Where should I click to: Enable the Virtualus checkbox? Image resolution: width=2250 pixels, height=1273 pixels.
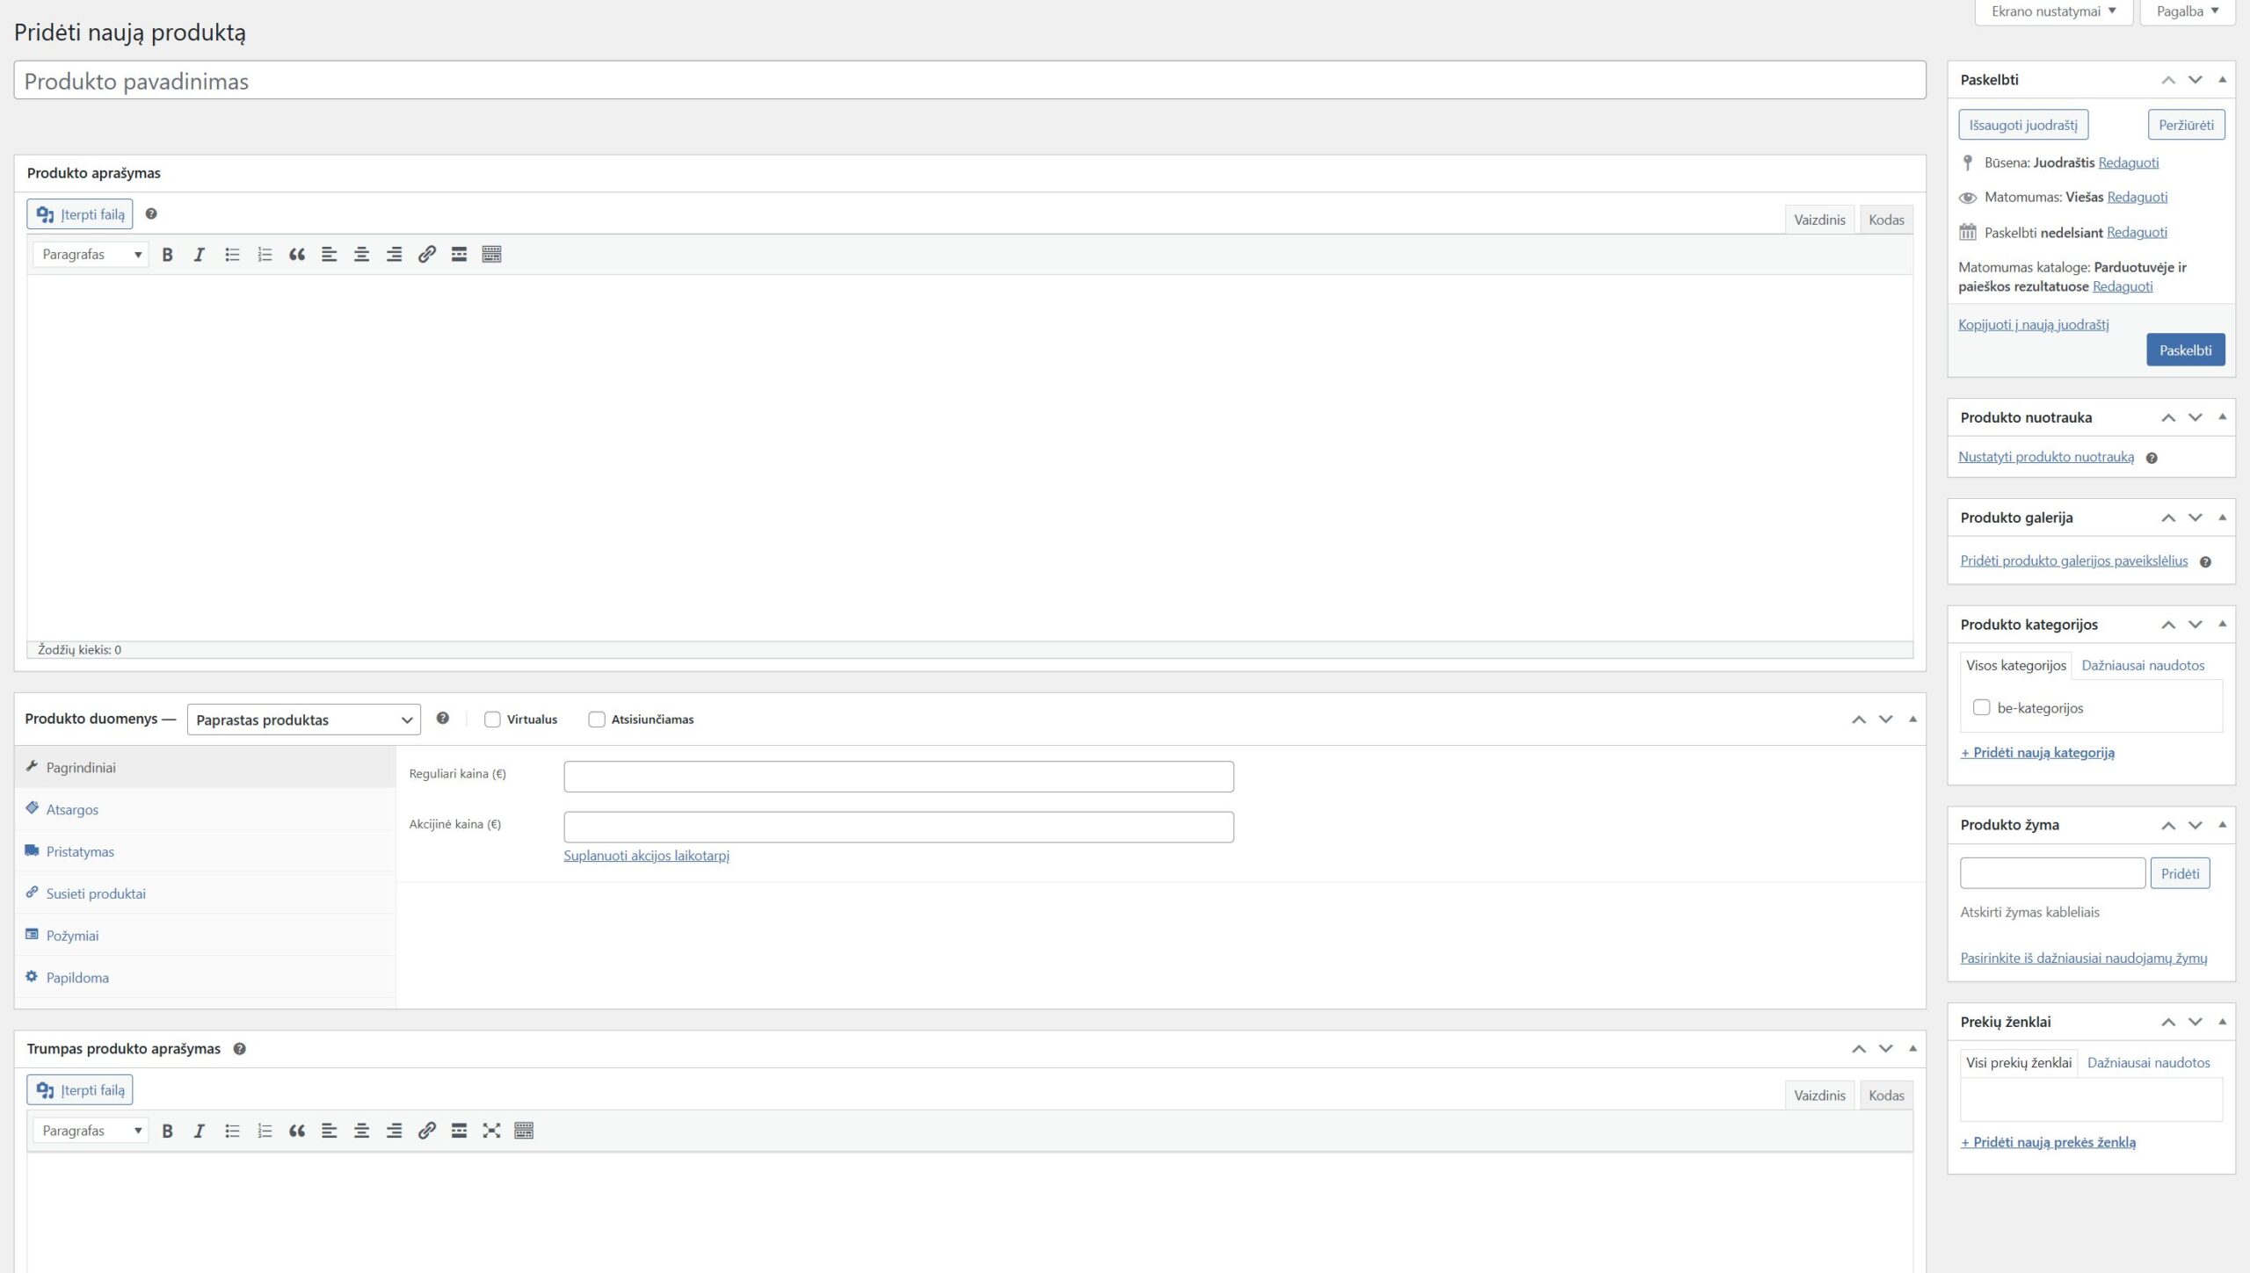492,720
